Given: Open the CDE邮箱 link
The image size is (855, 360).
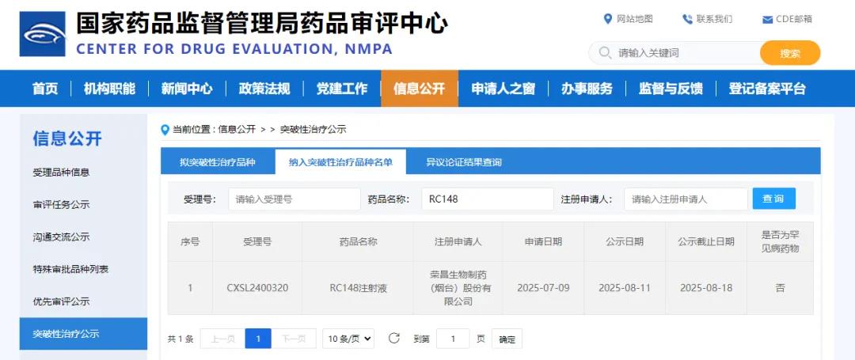Looking at the screenshot, I should point(795,19).
